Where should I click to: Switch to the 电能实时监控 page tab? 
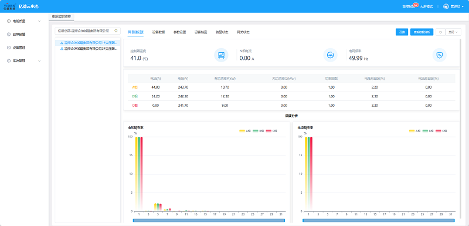[62, 17]
